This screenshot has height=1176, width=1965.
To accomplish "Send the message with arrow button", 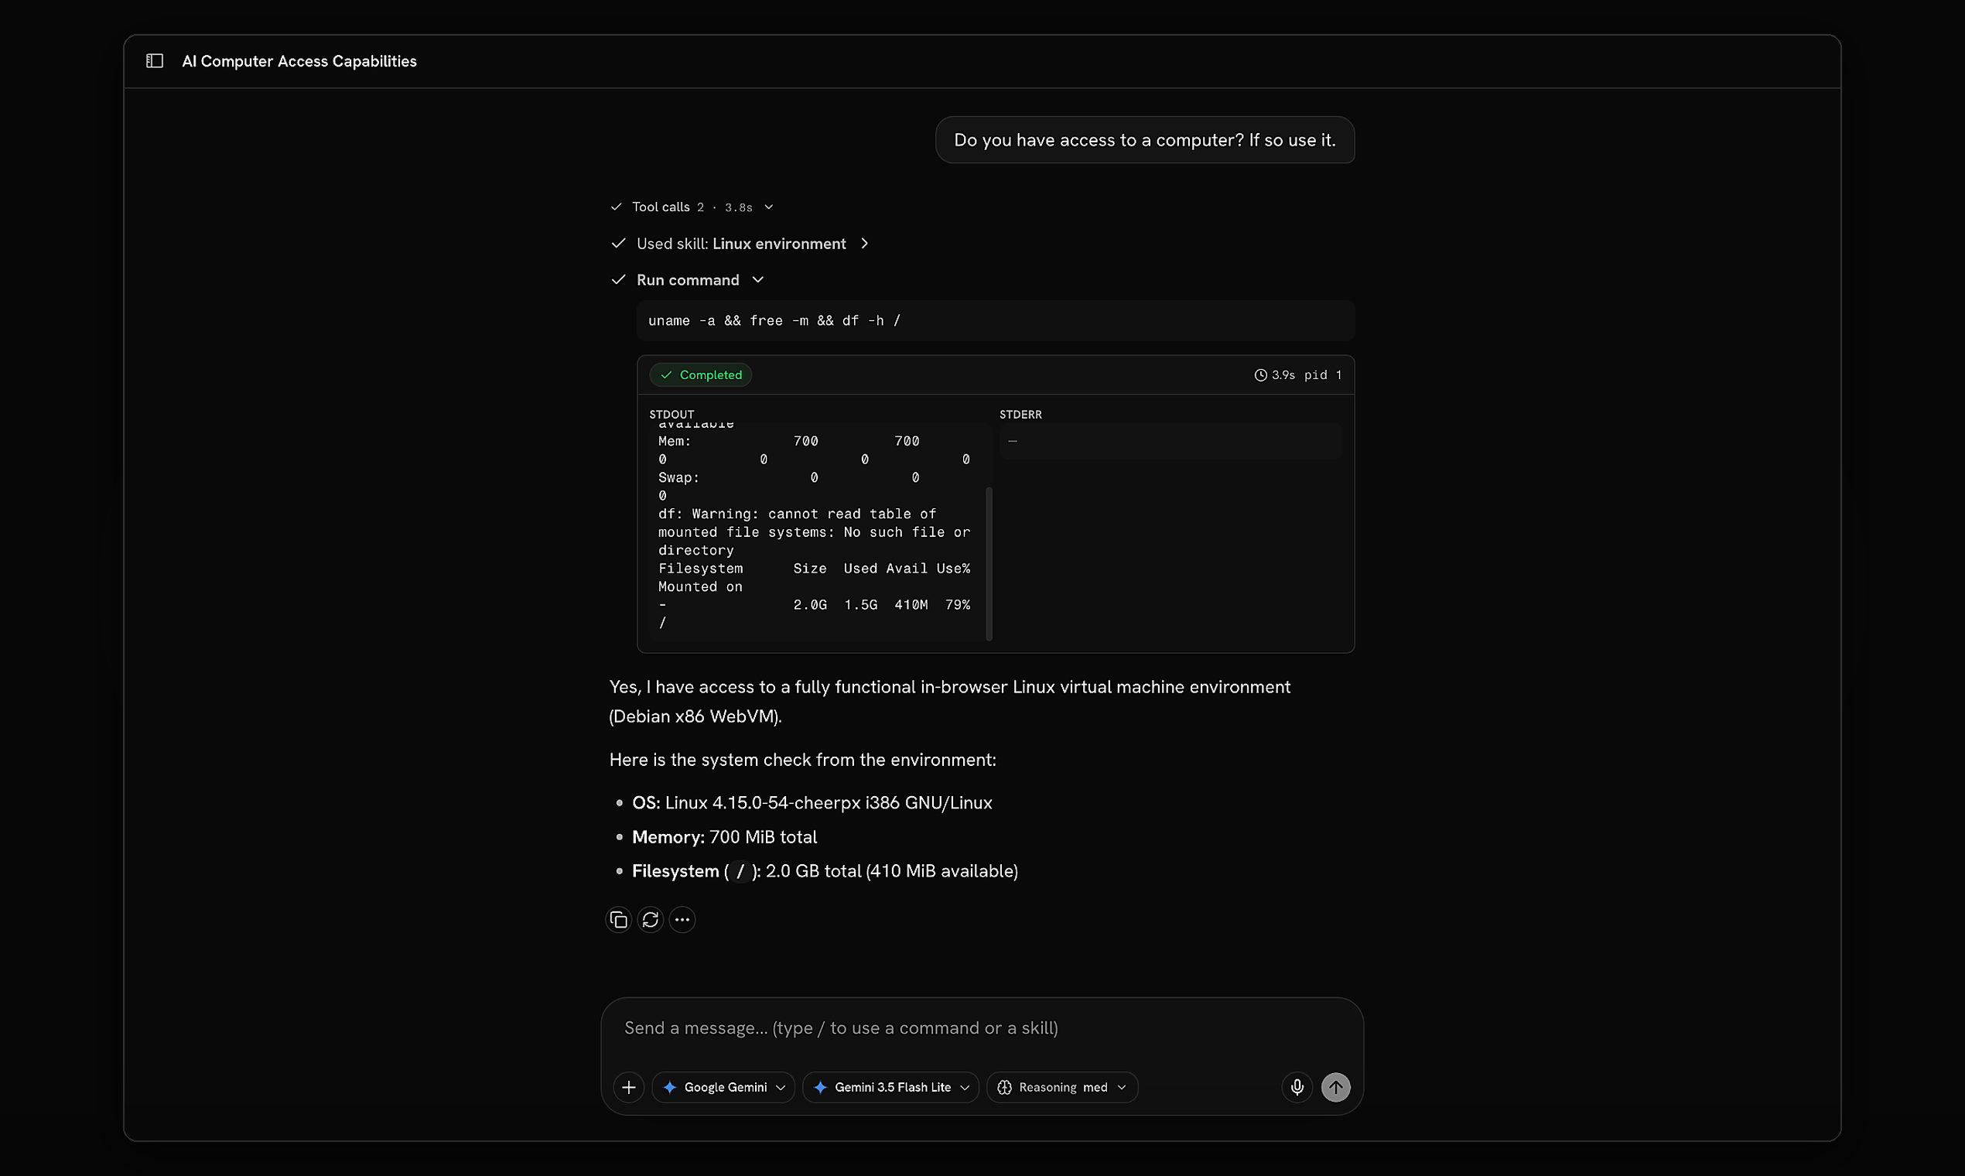I will 1336,1087.
